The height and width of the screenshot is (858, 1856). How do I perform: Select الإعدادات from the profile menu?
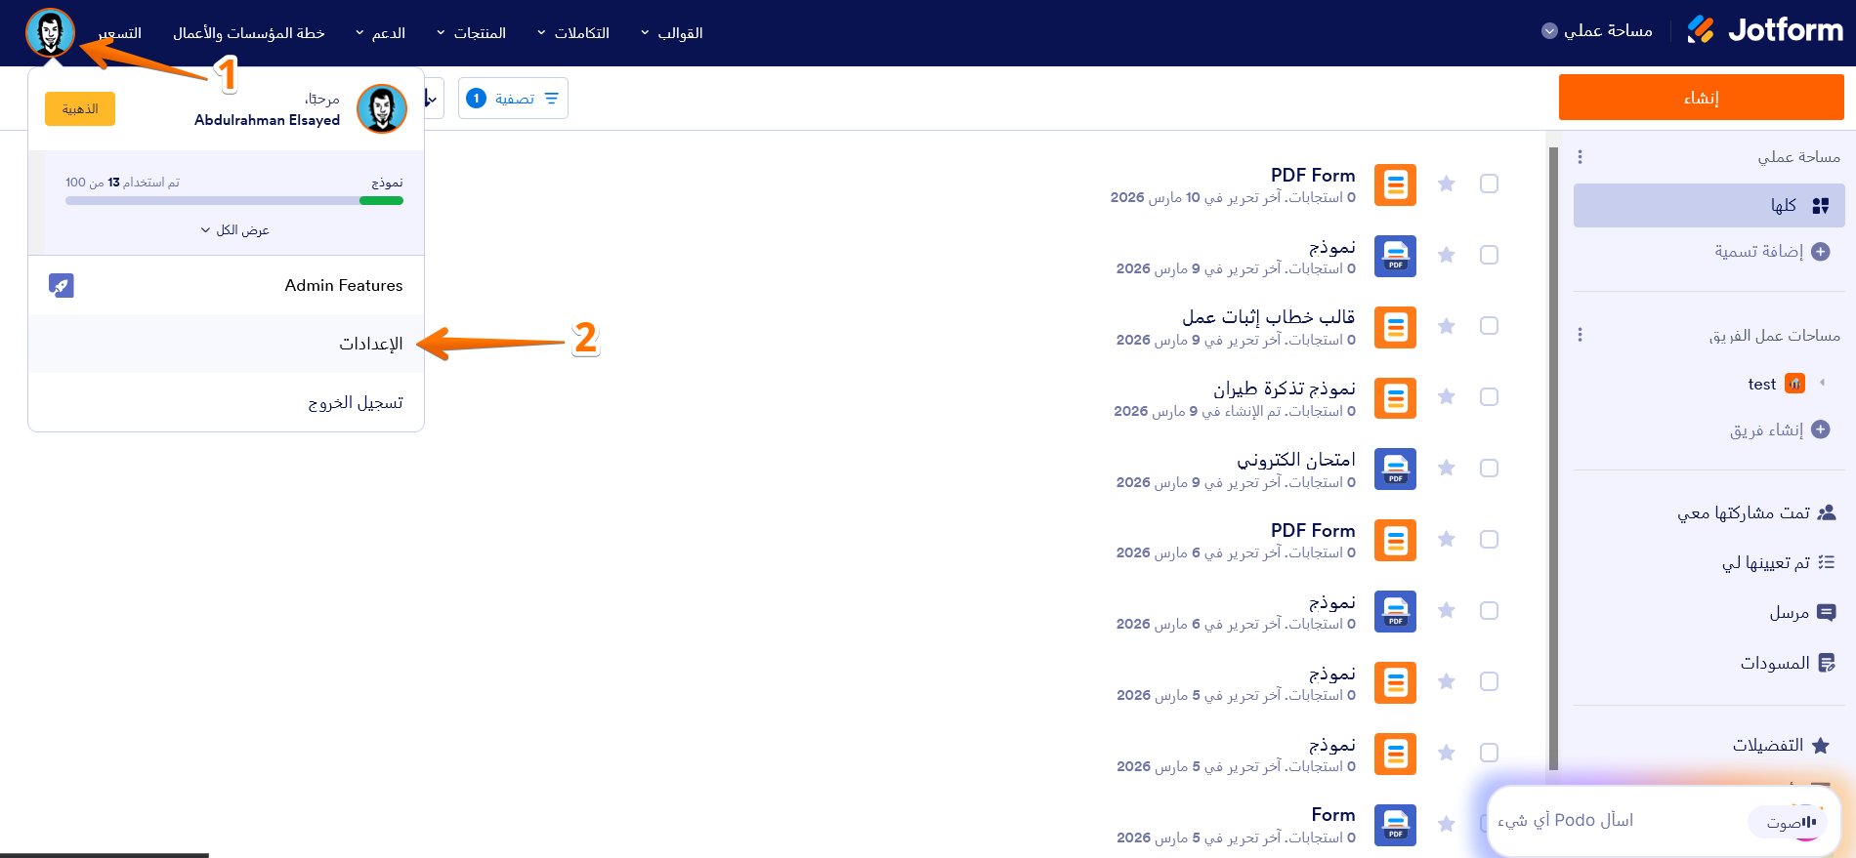(x=226, y=344)
